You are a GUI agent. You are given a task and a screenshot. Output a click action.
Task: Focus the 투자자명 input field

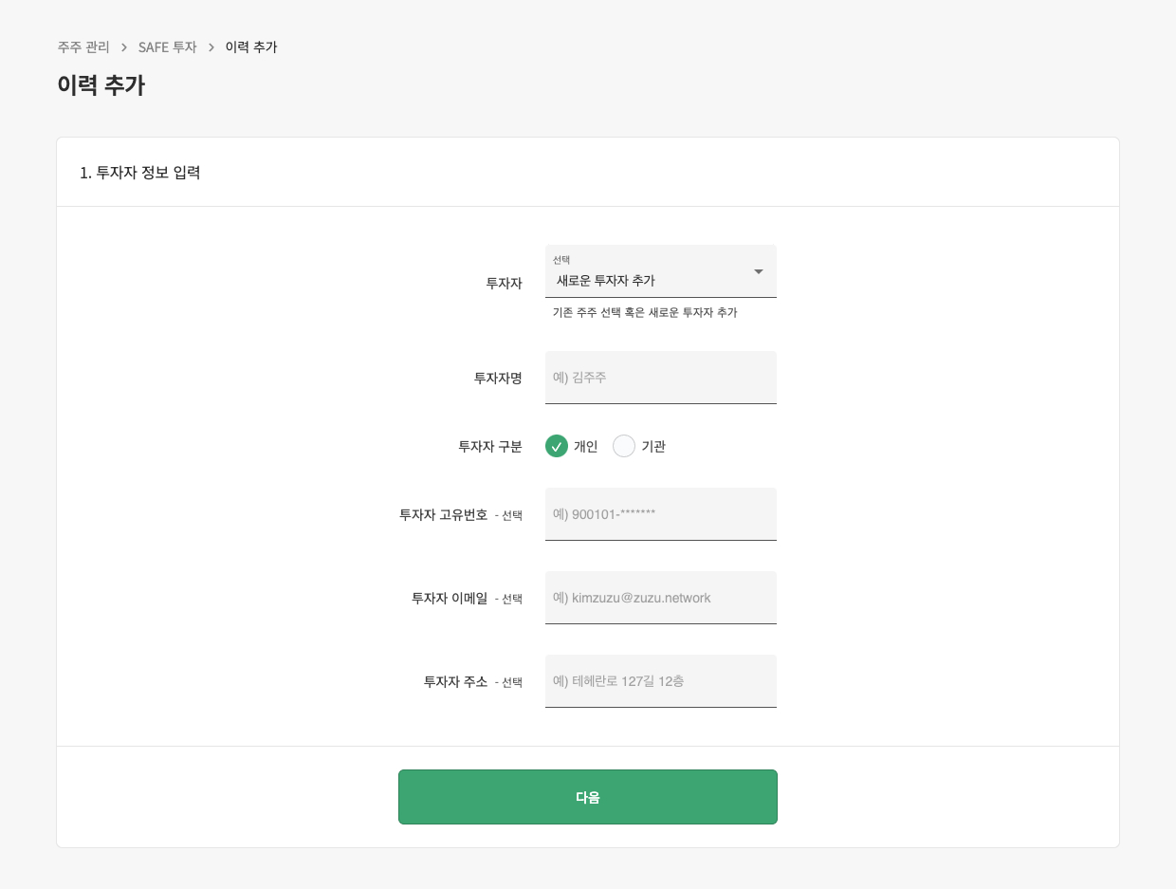[660, 378]
